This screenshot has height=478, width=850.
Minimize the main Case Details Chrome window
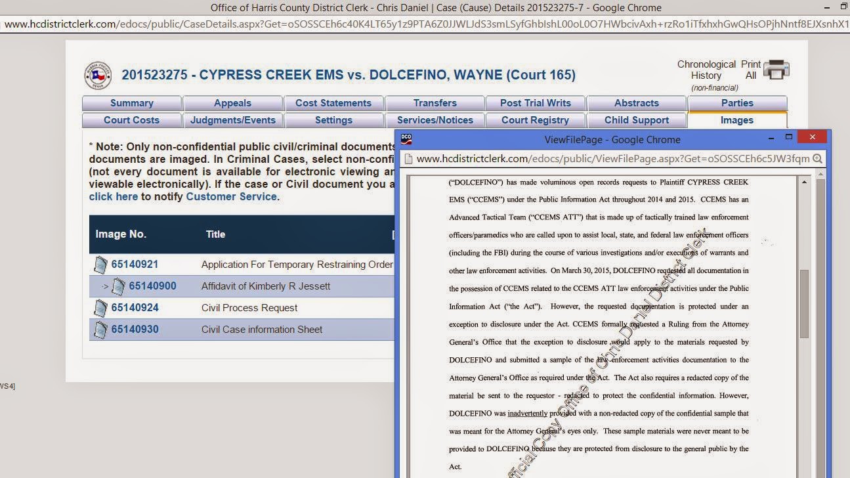[826, 8]
